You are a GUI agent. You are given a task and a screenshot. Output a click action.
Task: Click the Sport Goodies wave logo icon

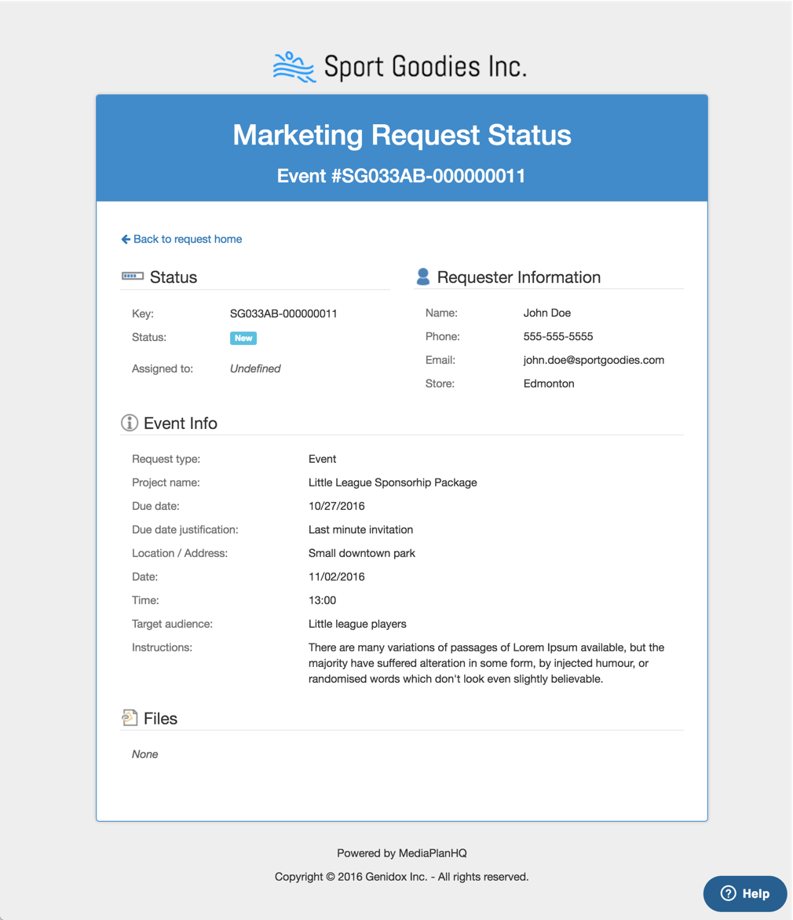[x=294, y=67]
